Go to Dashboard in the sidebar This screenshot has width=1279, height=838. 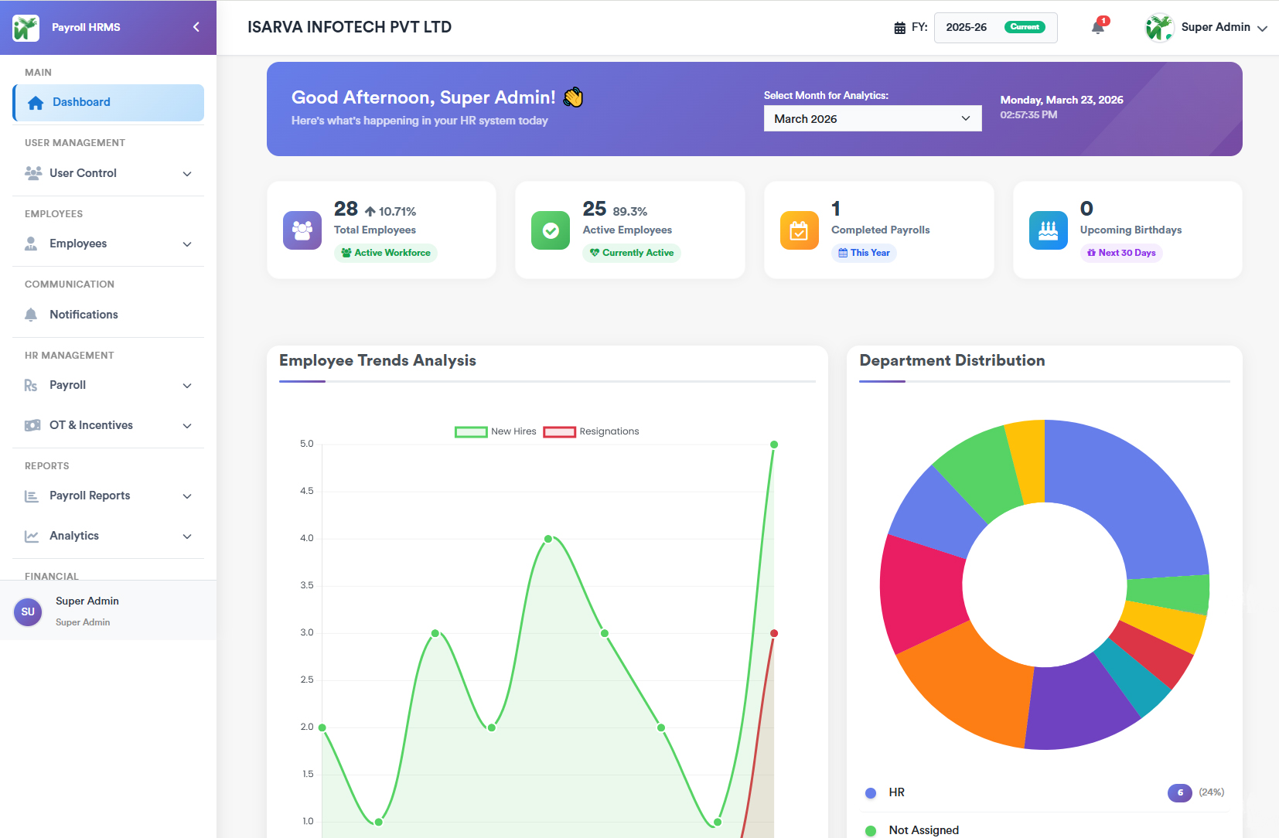point(108,102)
